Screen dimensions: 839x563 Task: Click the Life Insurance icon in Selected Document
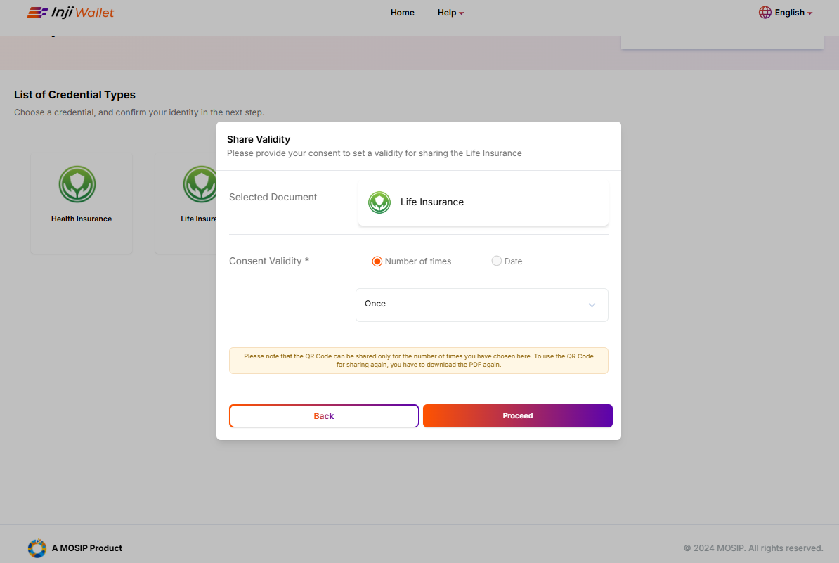tap(379, 202)
